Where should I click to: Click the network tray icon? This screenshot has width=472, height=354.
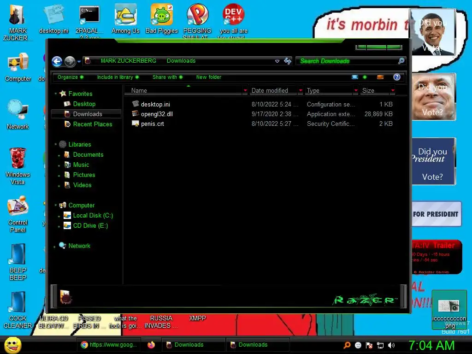(x=380, y=345)
